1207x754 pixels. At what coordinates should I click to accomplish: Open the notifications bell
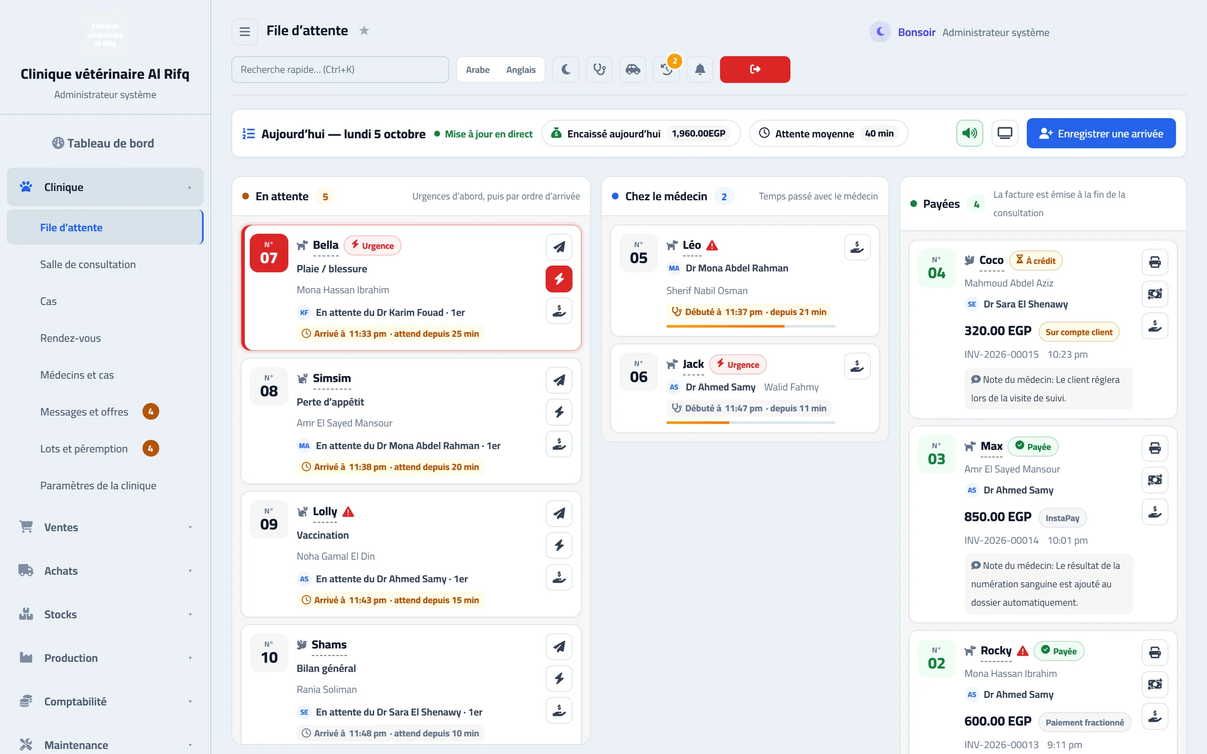tap(700, 69)
